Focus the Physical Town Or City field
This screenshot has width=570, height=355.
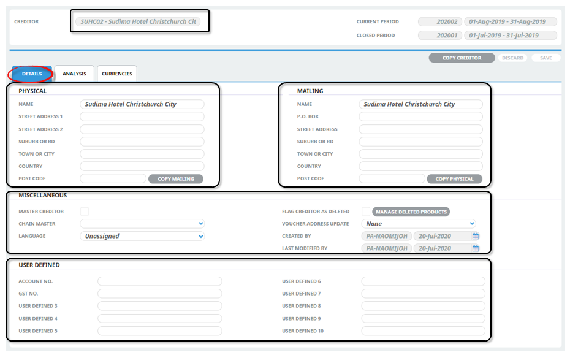click(x=142, y=155)
